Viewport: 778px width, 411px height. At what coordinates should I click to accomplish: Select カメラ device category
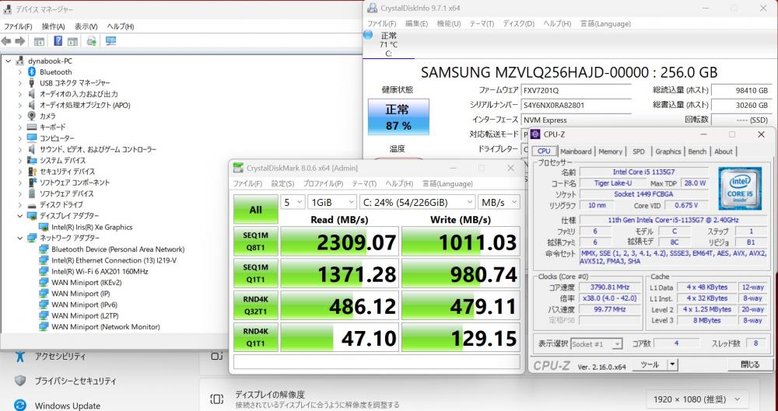coord(47,116)
